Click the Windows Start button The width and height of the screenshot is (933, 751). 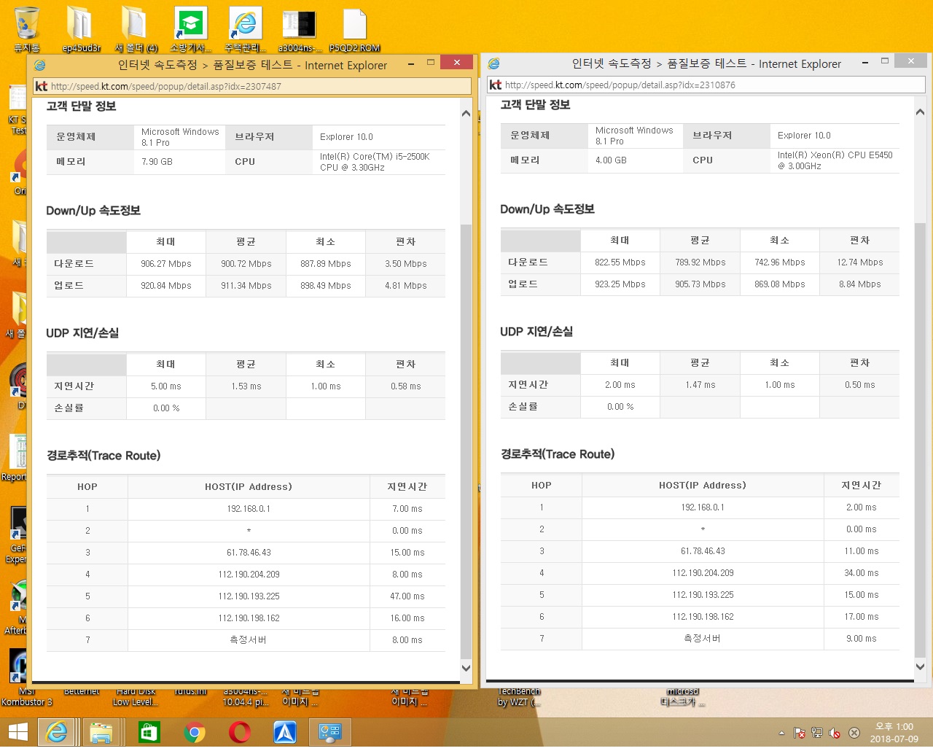[x=18, y=732]
